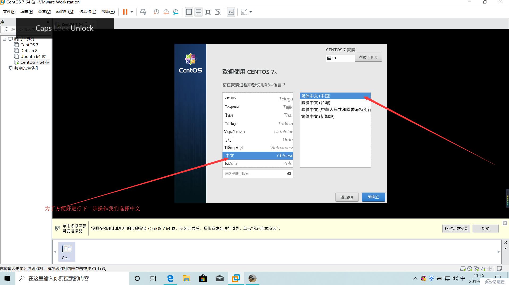Click the stretch guest display icon
This screenshot has width=509, height=285.
(244, 12)
